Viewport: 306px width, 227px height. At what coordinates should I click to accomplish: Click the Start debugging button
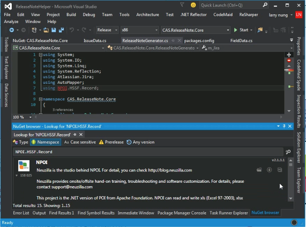pyautogui.click(x=241, y=30)
